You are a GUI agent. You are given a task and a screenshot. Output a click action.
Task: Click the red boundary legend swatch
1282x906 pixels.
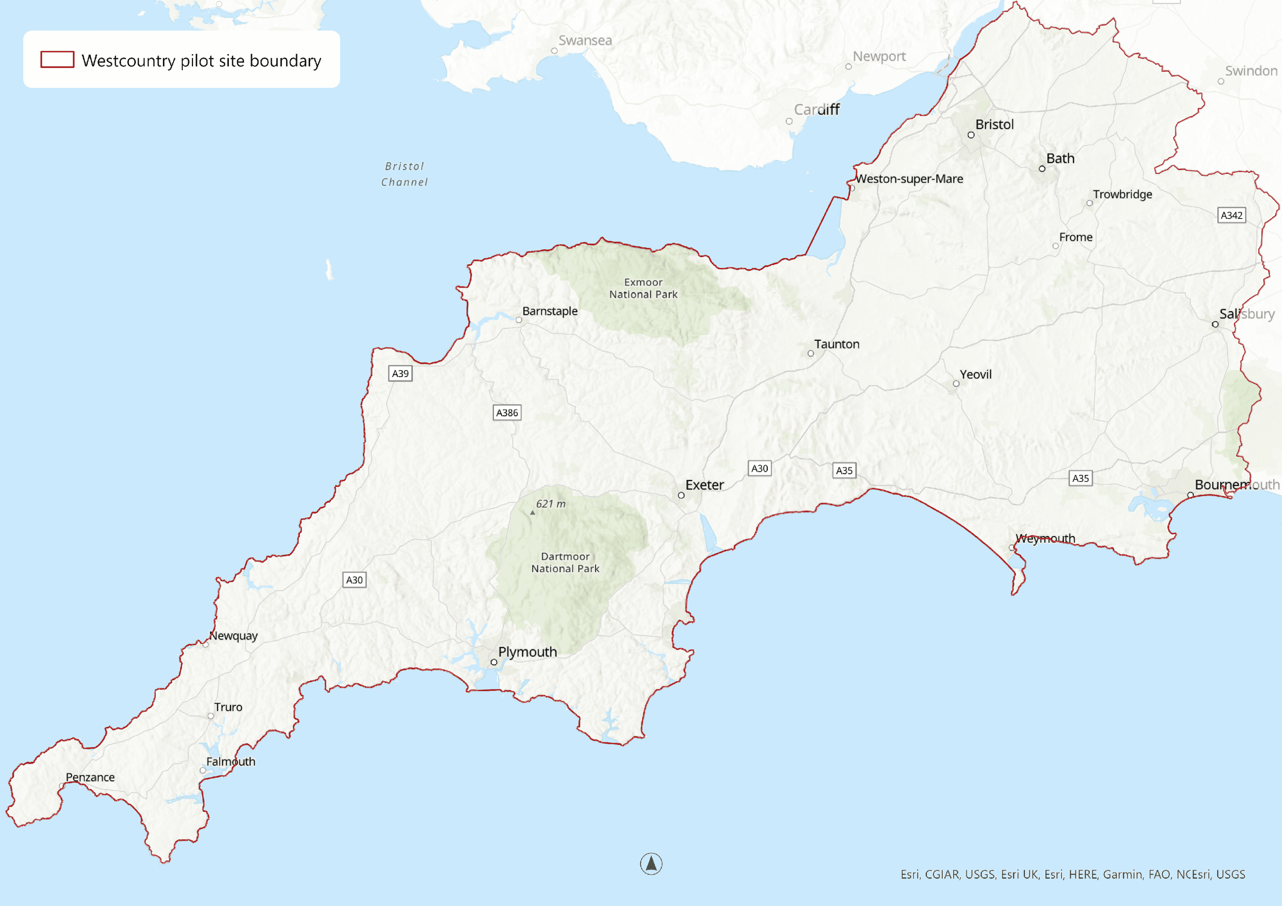[57, 59]
